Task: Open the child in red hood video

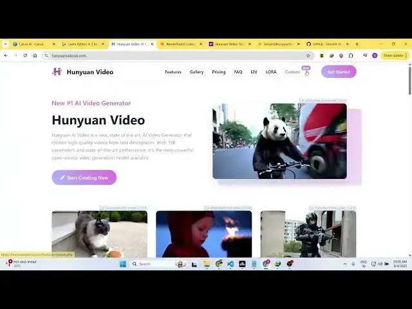Action: 204,234
